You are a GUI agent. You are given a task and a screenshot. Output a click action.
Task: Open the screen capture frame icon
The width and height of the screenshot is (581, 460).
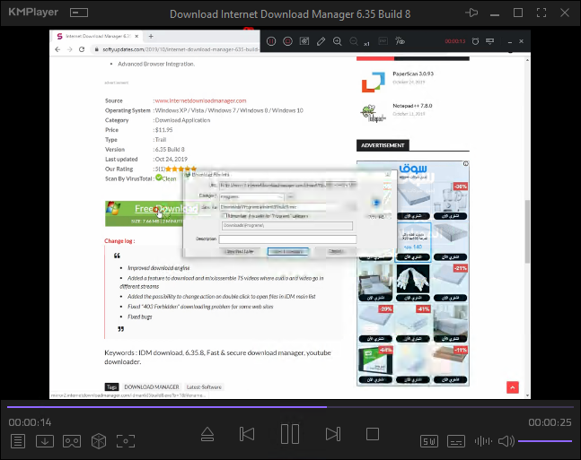pos(126,441)
